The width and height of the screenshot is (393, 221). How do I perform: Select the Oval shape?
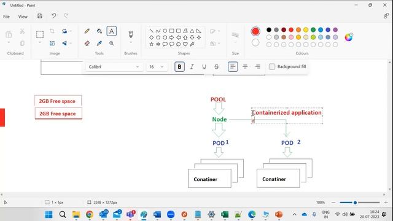165,31
